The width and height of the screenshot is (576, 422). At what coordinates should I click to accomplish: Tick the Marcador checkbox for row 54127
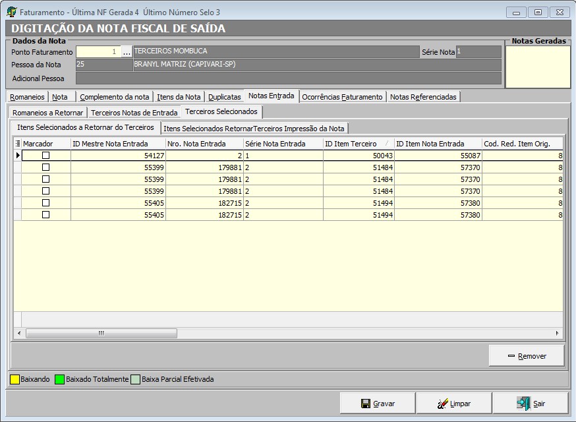tap(45, 156)
